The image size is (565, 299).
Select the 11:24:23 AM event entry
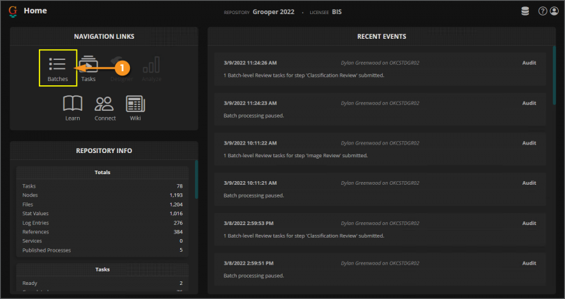pyautogui.click(x=380, y=109)
